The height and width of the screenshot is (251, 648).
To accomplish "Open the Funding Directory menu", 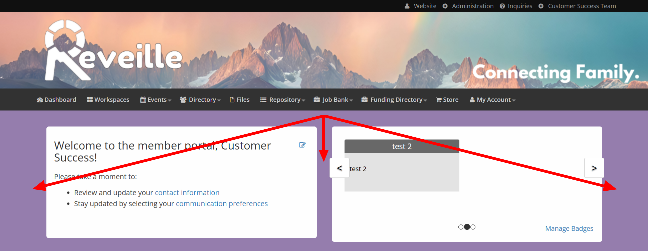I will [x=394, y=100].
